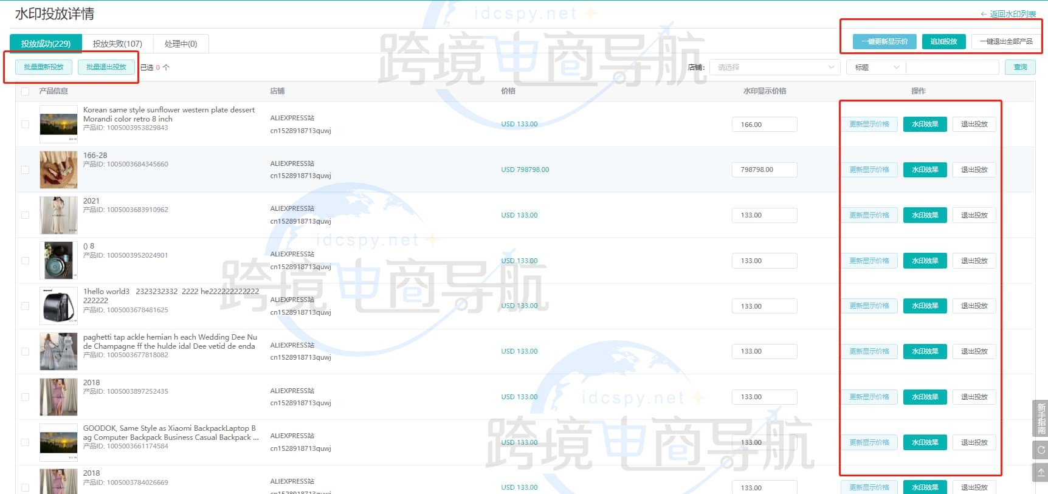The width and height of the screenshot is (1048, 494).
Task: Click the 追加投放 button
Action: pos(943,41)
